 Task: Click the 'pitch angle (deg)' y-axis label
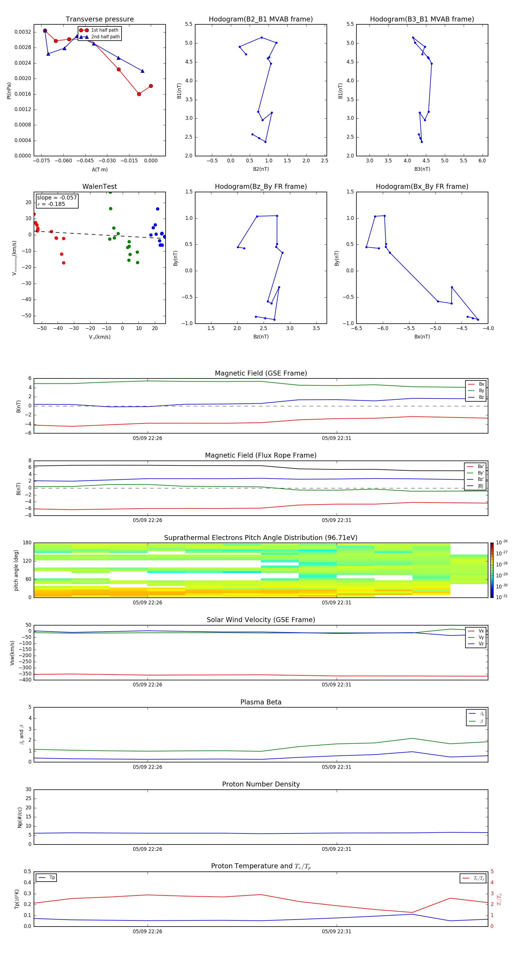tap(16, 570)
